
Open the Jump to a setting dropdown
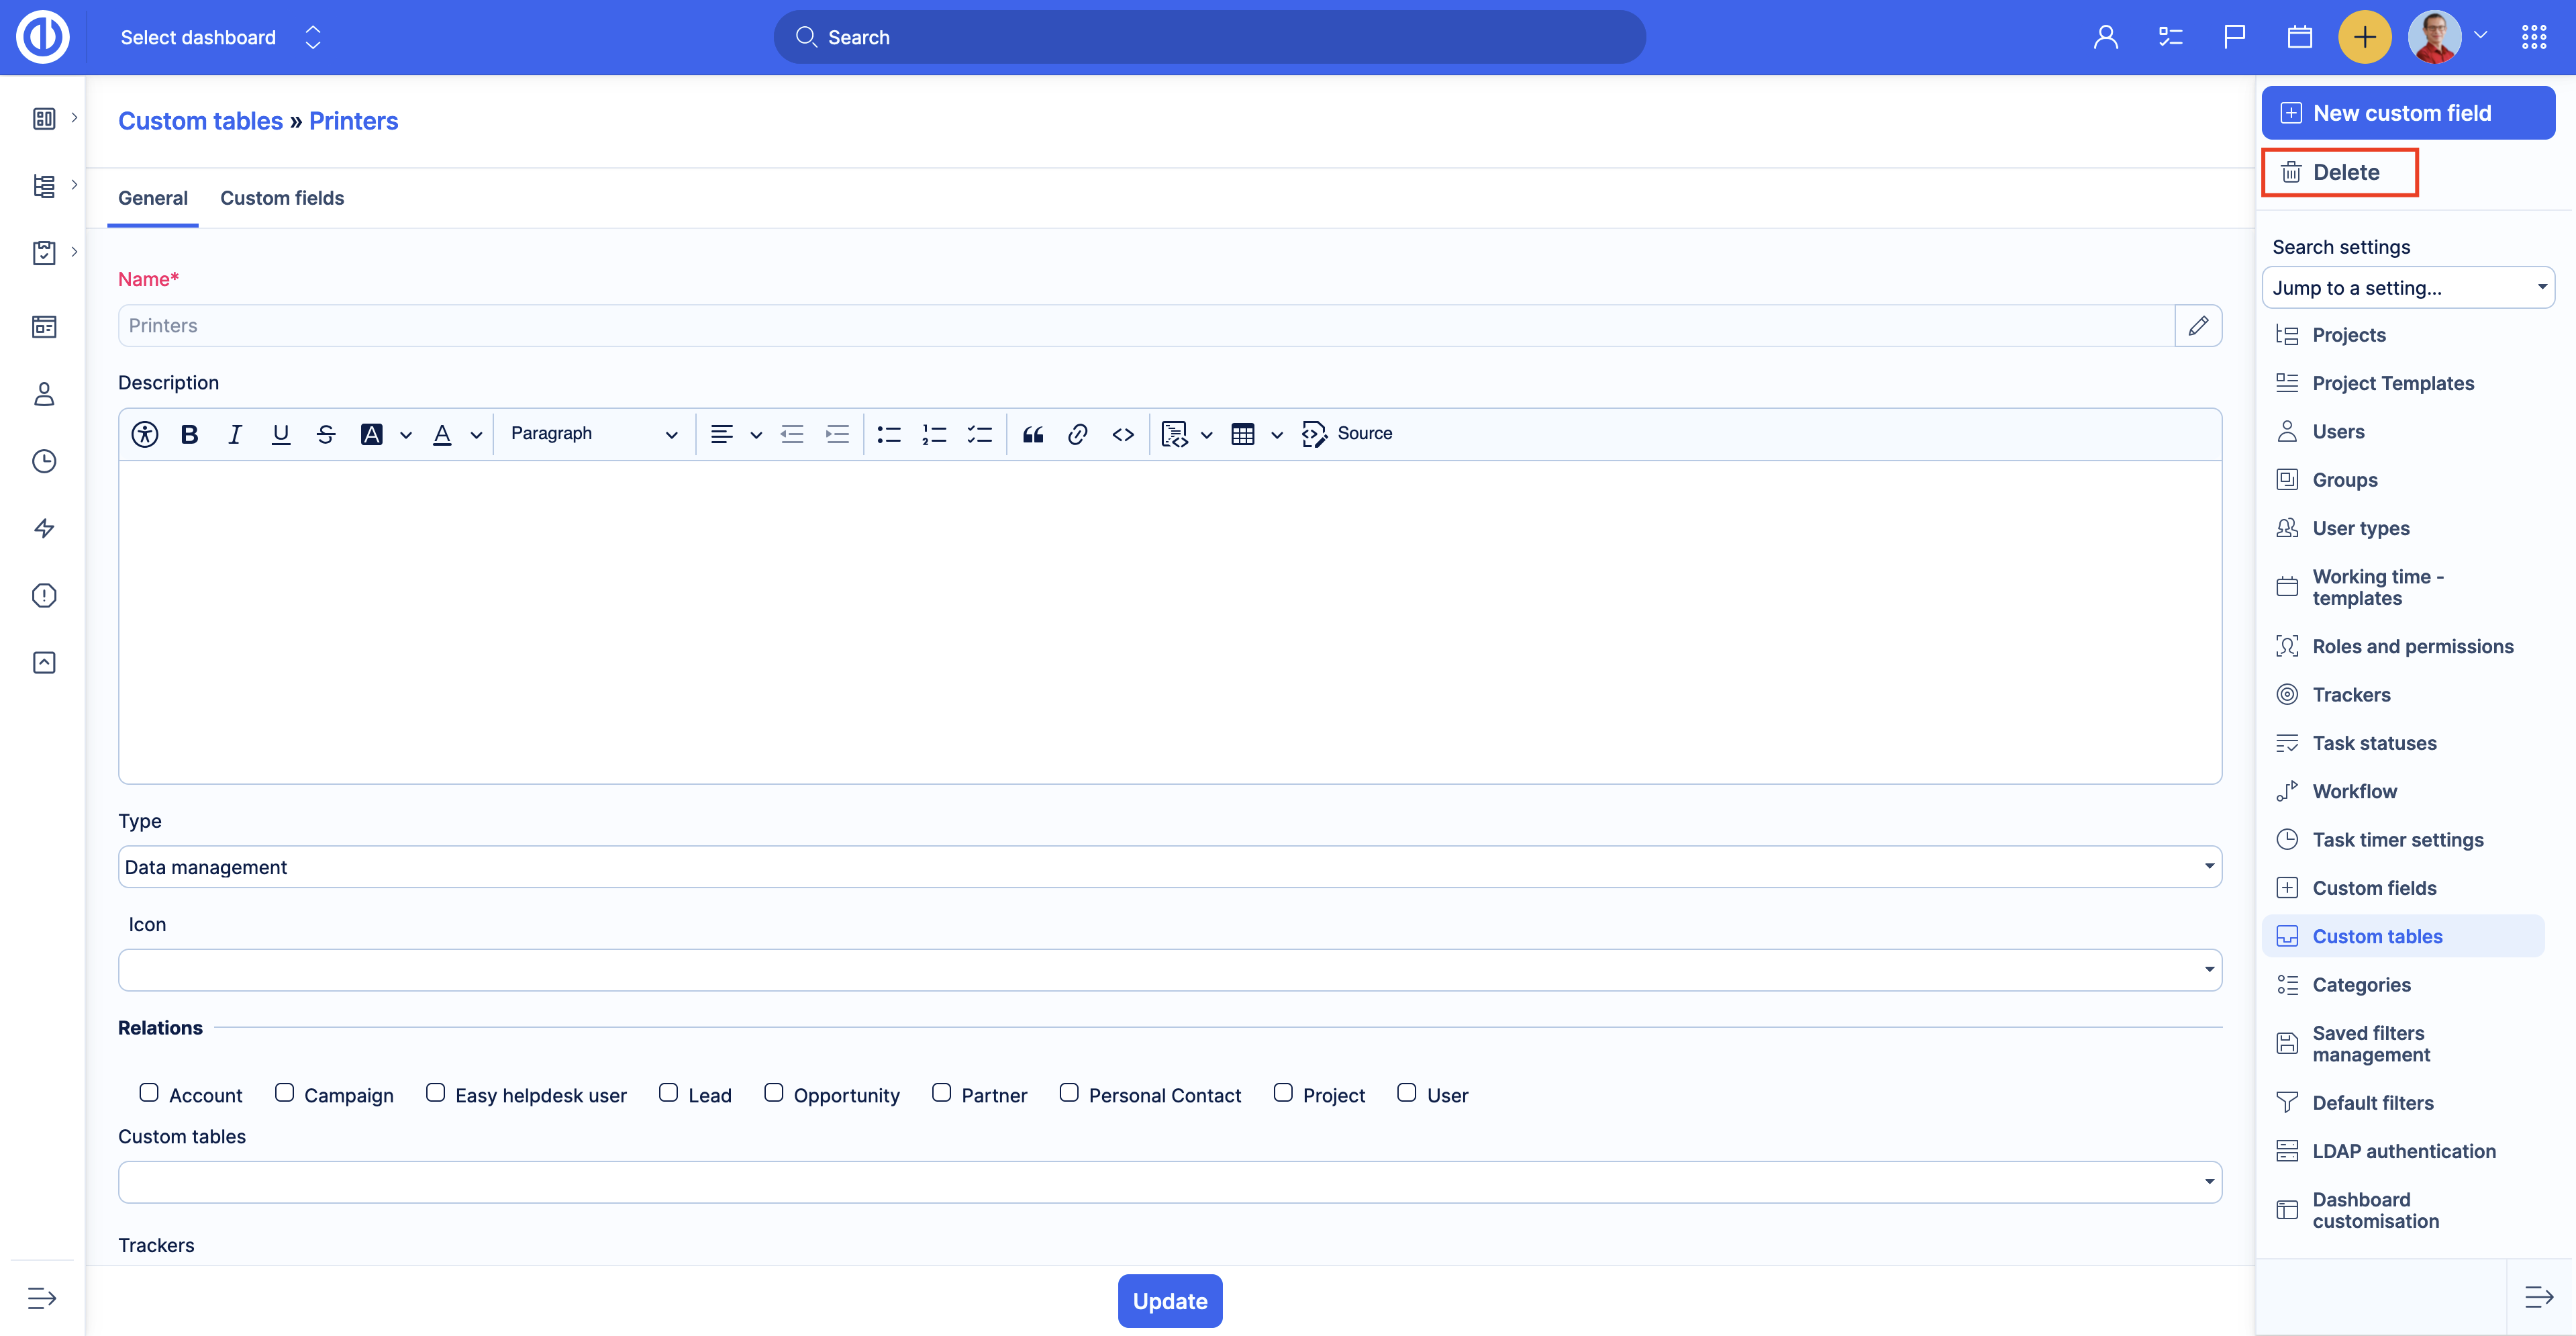2407,288
